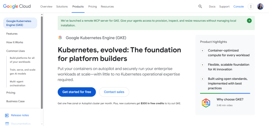Go to Support link
Image resolution: width=269 pixels, height=126 pixels.
click(224, 7)
